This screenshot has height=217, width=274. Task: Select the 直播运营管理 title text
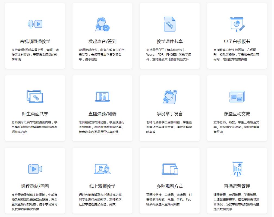click(x=237, y=186)
